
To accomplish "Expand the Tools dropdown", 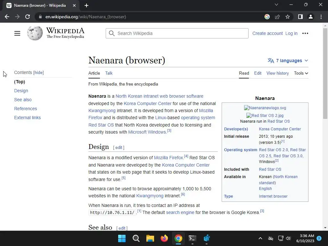I will [301, 73].
